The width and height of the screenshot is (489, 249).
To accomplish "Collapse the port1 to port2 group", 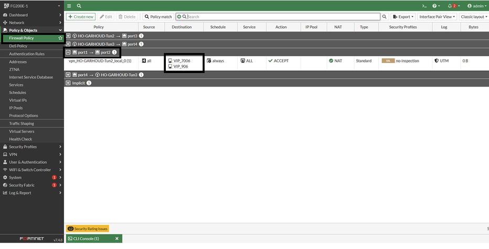I will [68, 52].
